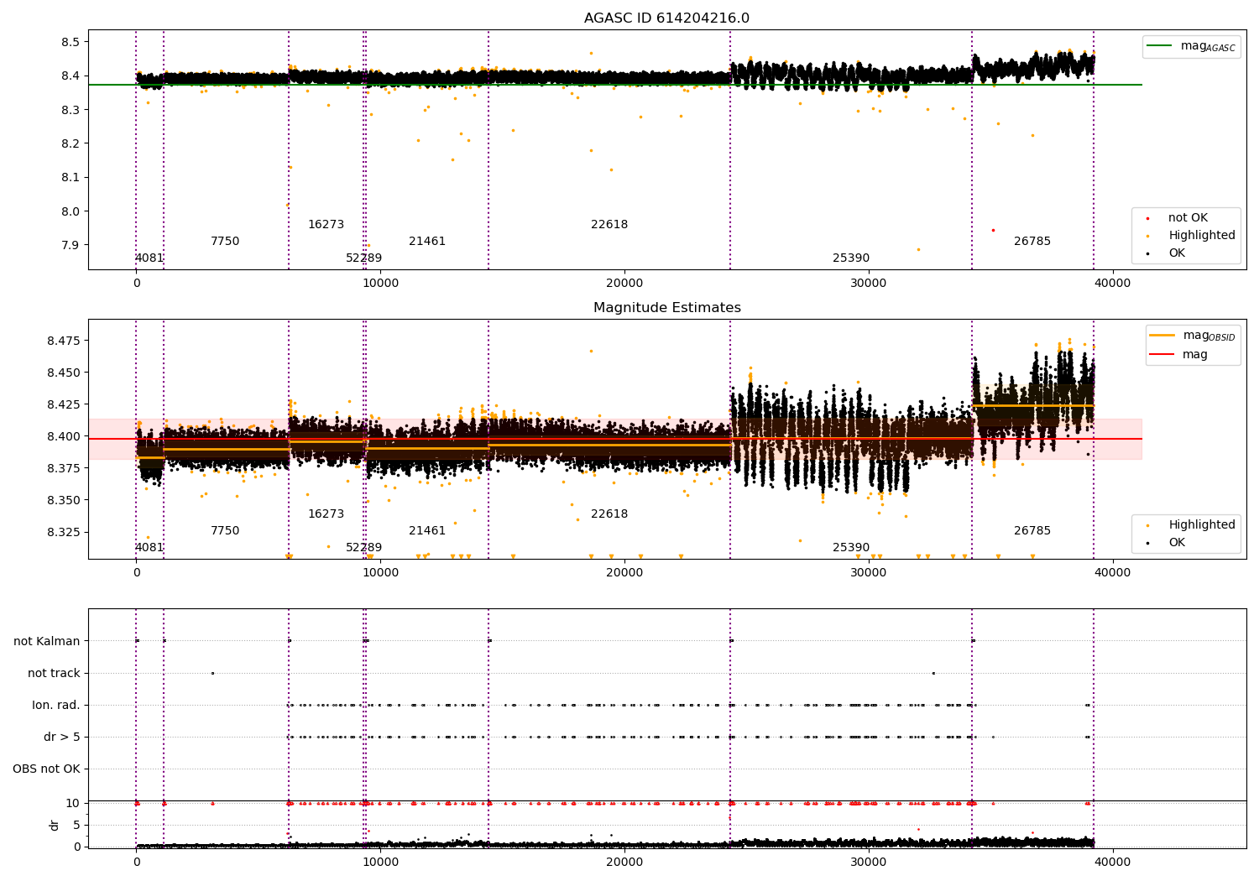The image size is (1259, 881).
Task: Click the 8.5 y-axis tick label
Action: 71,42
